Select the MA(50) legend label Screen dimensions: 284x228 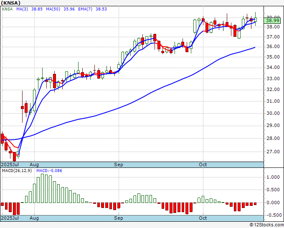pyautogui.click(x=53, y=9)
